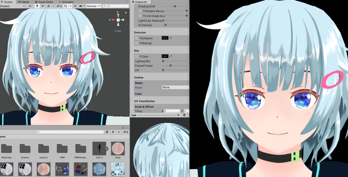Switch to the Asset Store tab
348x177 pixels.
(x=44, y=2)
